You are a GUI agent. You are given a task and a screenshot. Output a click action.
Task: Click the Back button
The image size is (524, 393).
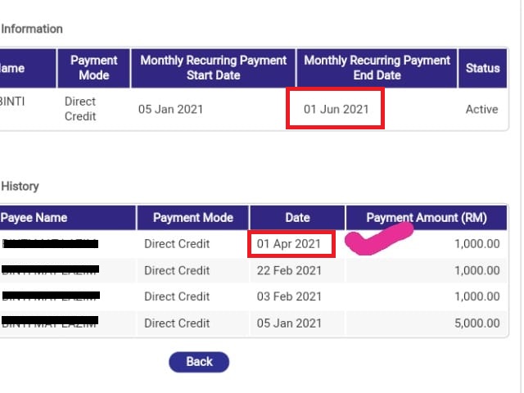click(199, 362)
